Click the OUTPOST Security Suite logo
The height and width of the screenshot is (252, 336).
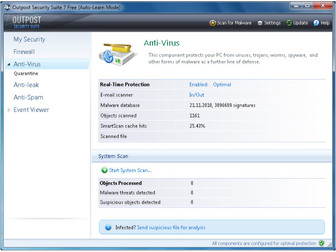tap(27, 22)
